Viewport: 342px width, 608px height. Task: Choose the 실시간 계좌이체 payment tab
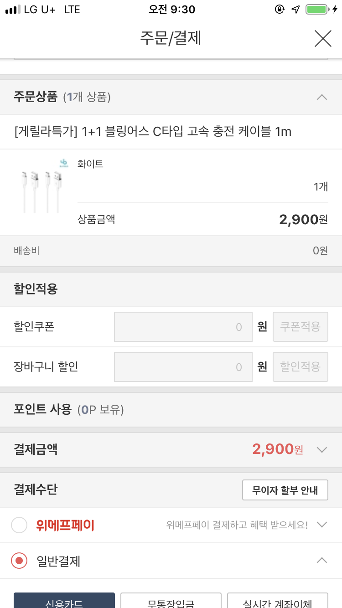[278, 601]
